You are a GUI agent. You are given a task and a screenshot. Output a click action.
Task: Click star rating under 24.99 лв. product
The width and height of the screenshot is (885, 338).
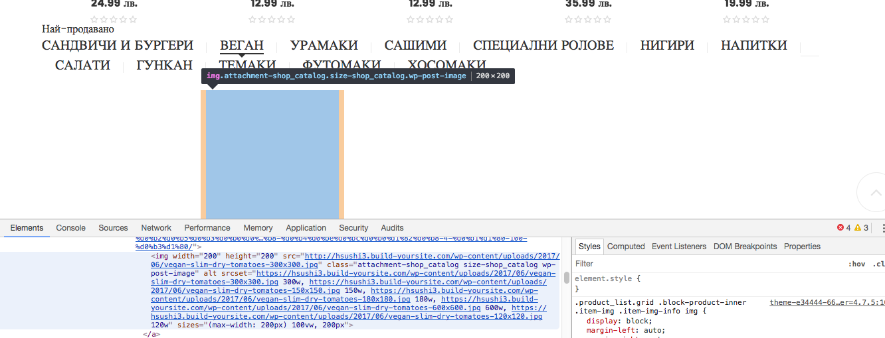[x=114, y=19]
